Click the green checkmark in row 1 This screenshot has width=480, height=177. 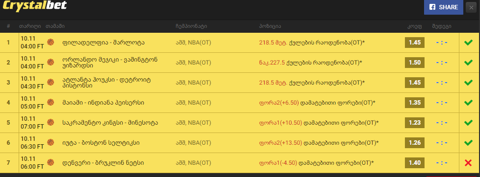pyautogui.click(x=468, y=43)
